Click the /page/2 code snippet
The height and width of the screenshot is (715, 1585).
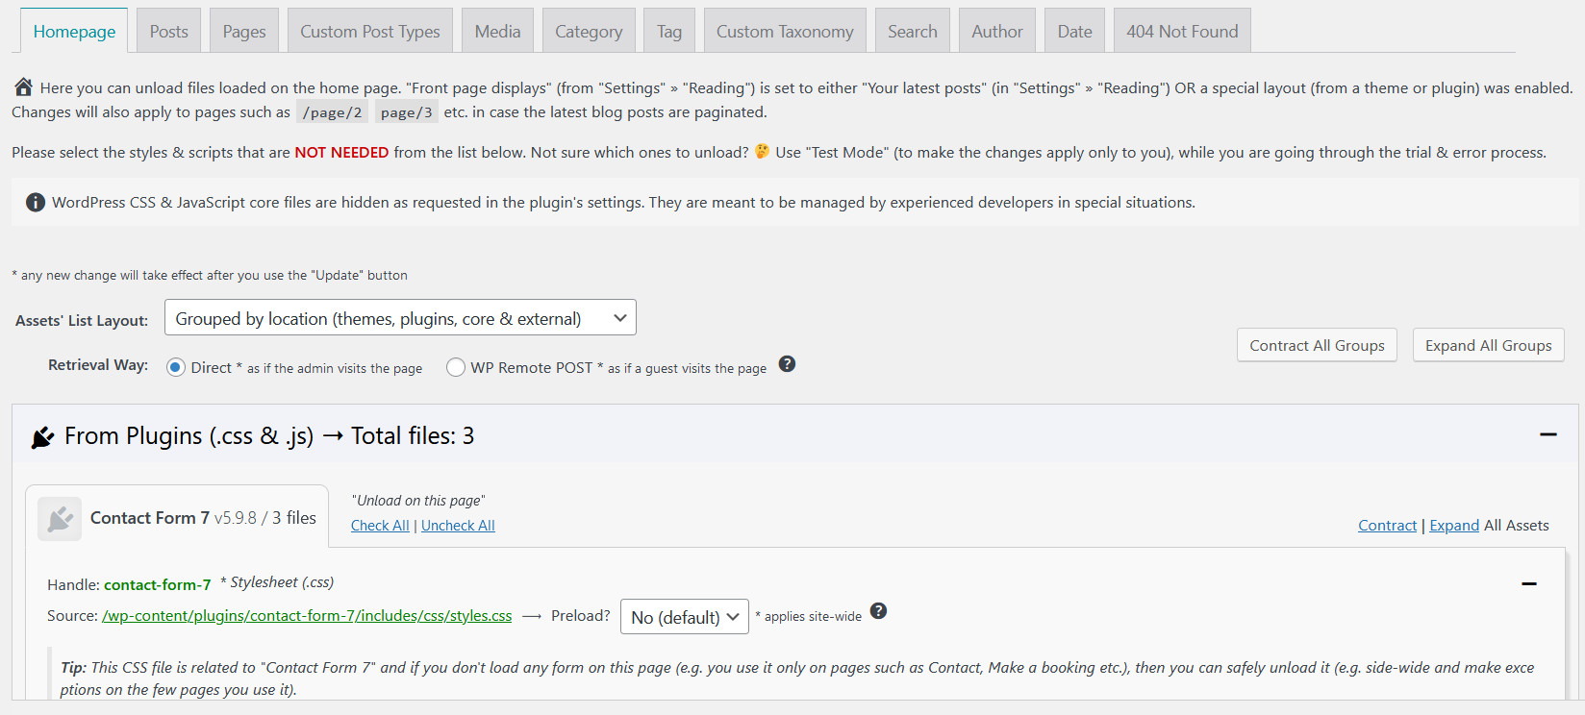332,112
